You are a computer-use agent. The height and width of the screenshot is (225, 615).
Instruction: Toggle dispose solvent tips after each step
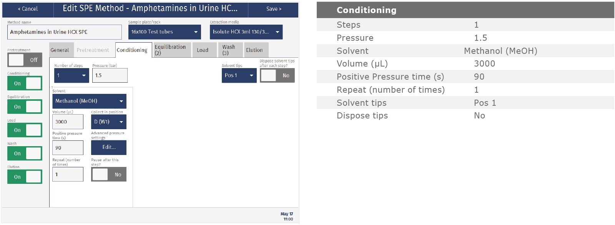coord(277,75)
